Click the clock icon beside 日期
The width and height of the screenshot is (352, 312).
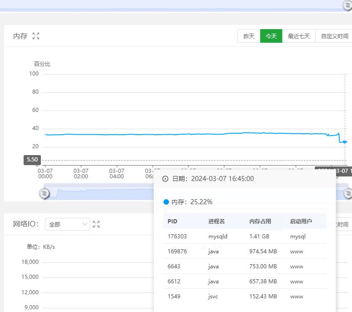pos(165,179)
